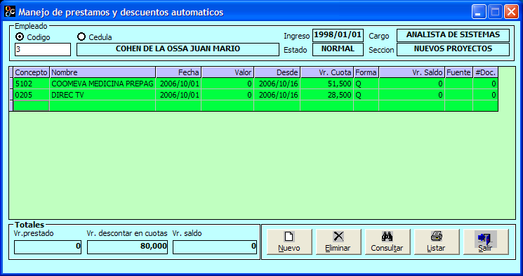Select concept cell 5102
Screen dimensions: 523x276
pyautogui.click(x=32, y=84)
